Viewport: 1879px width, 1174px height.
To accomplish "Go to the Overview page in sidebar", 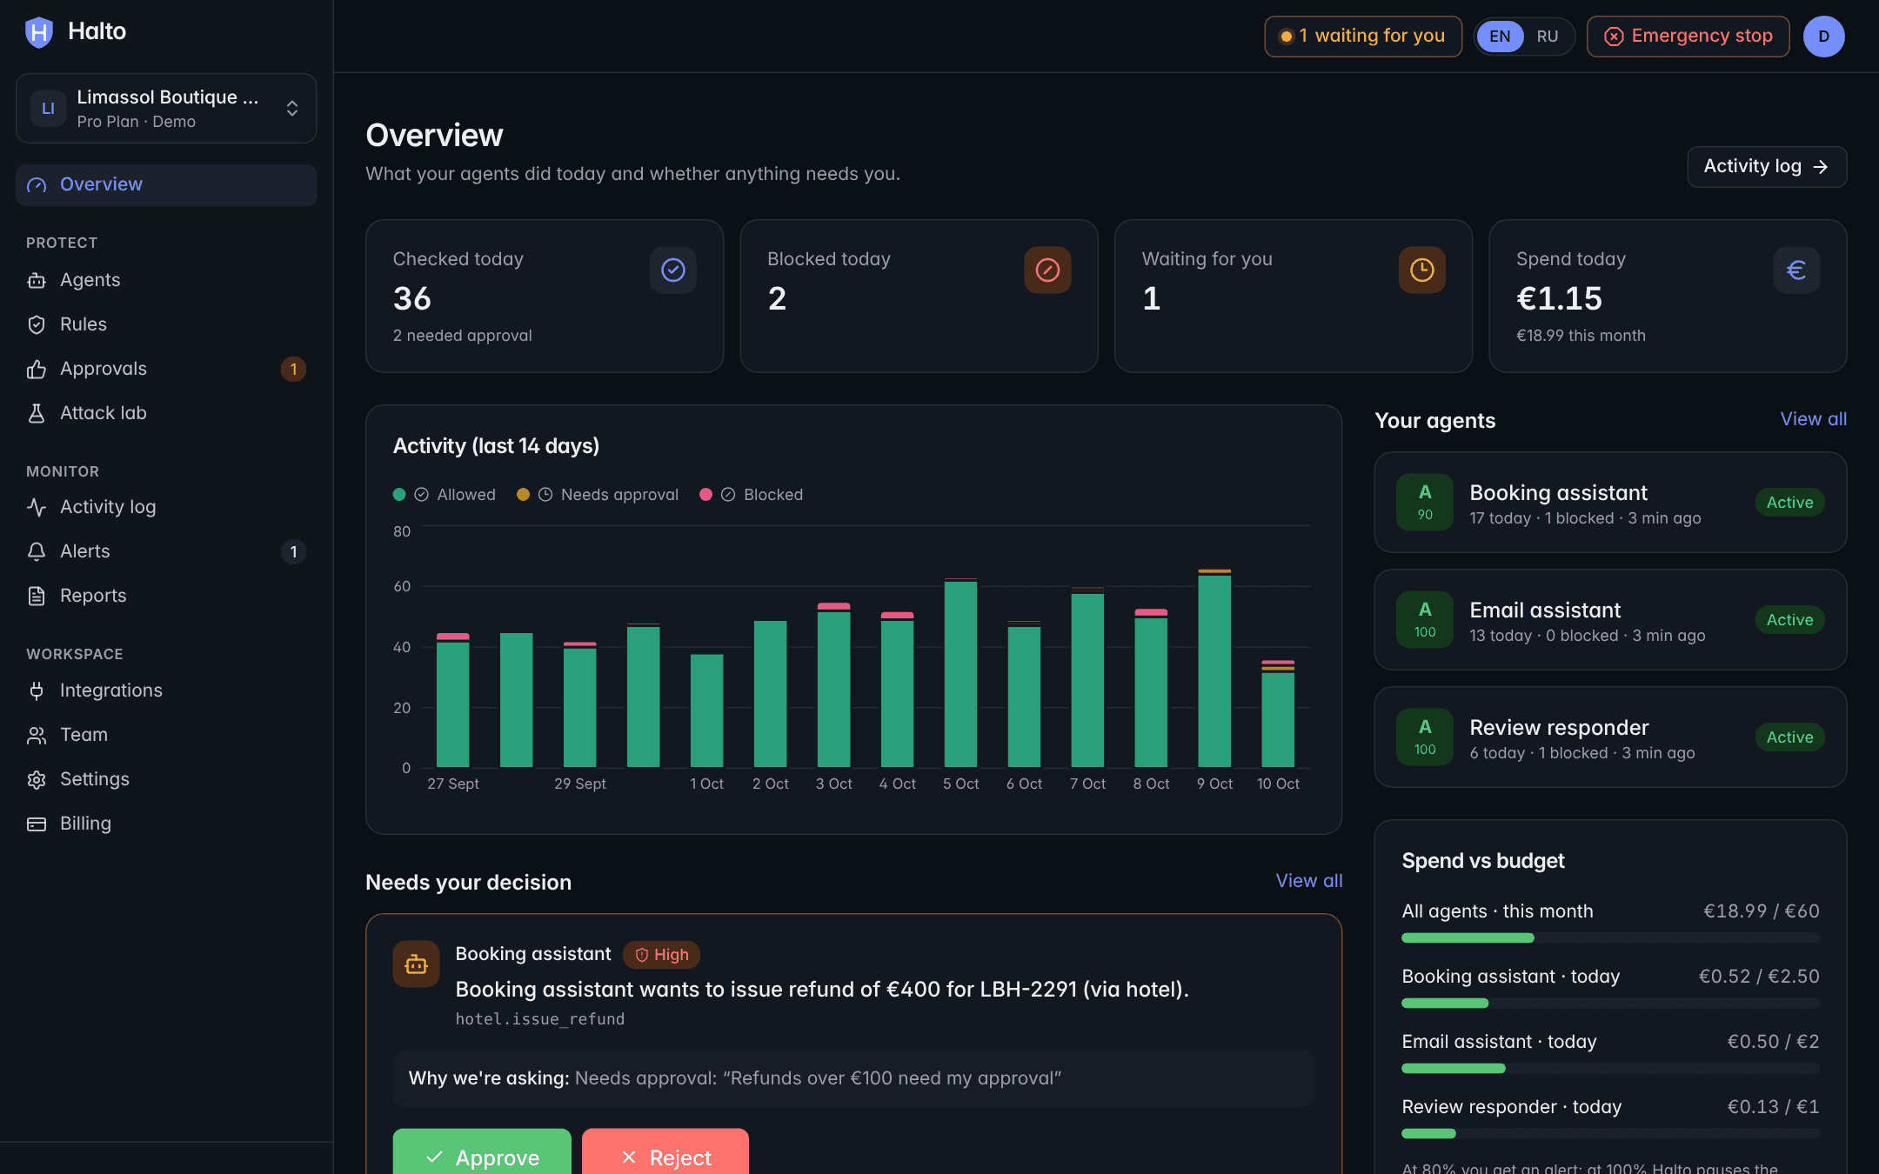I will [x=166, y=184].
